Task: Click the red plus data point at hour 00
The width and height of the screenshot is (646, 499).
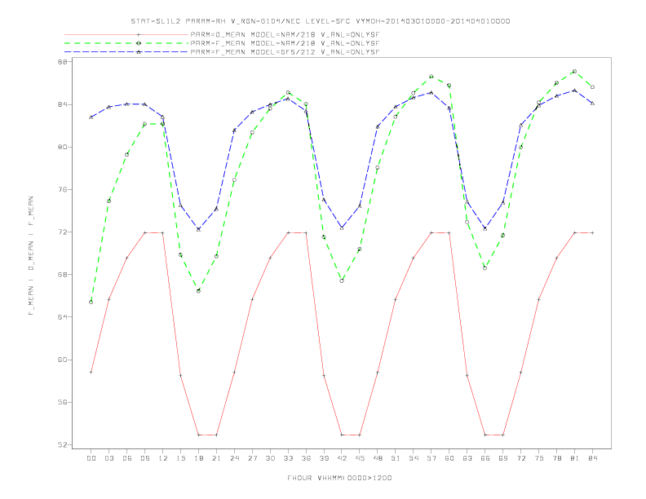Action: (91, 372)
